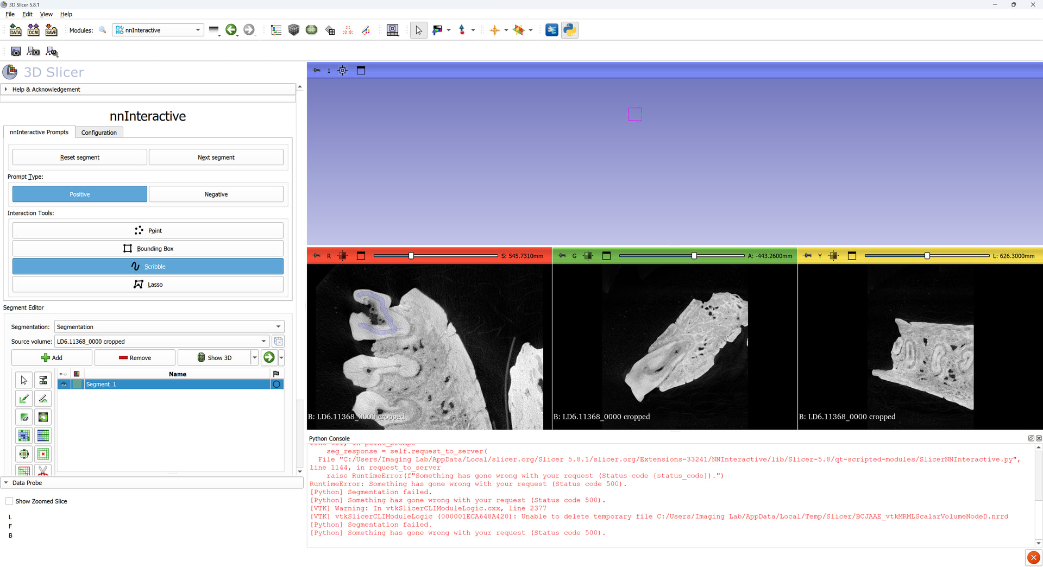Screen dimensions: 1043x567
Task: Open the File menu
Action: point(10,14)
